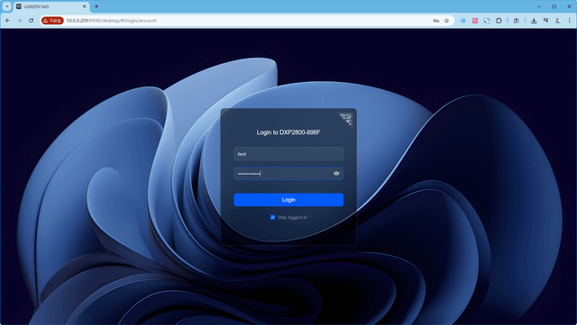Open the red grid extension
This screenshot has height=325, width=577.
pos(475,21)
